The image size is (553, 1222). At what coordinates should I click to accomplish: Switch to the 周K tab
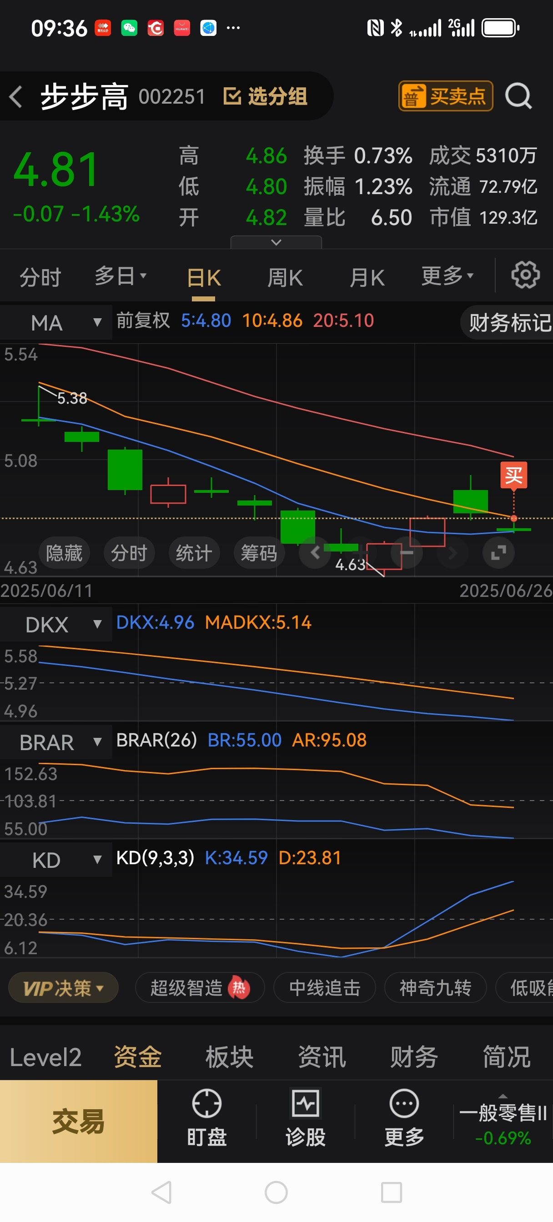click(285, 277)
